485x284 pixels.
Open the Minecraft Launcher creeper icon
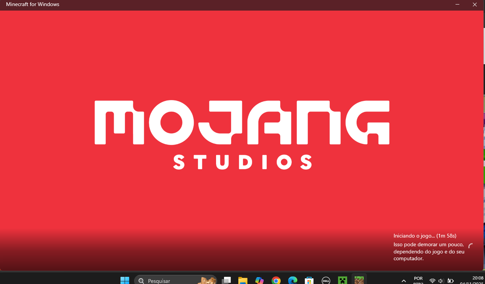click(x=343, y=281)
